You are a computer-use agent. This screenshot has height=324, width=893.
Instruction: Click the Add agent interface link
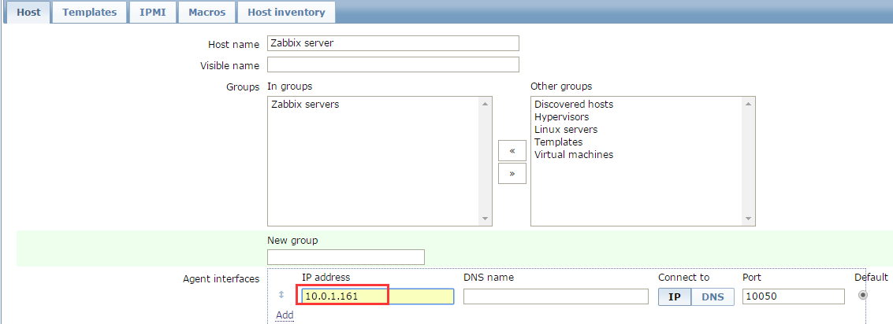285,315
